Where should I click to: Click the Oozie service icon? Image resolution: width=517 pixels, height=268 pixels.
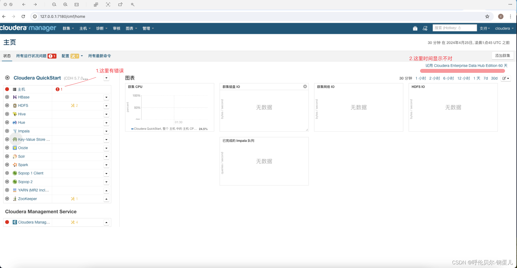coord(15,148)
